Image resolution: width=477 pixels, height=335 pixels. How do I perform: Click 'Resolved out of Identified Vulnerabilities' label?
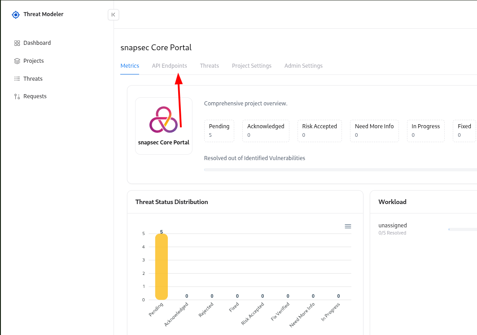(x=254, y=158)
